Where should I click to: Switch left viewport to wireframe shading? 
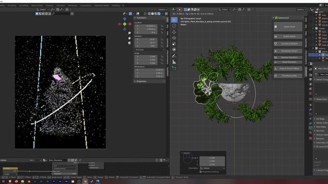[149, 14]
